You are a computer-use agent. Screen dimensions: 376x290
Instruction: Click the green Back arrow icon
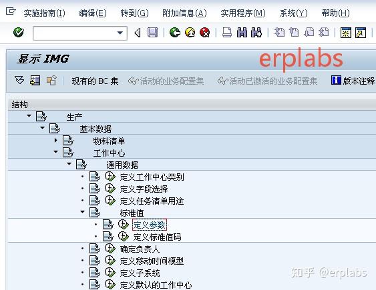coord(175,33)
